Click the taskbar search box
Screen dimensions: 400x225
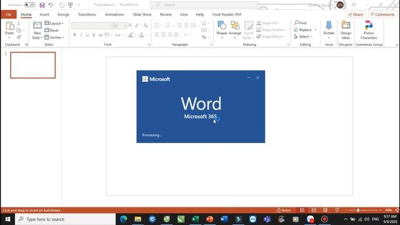tap(65, 219)
